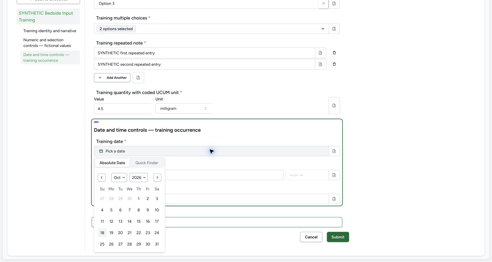Choose October 31 in the calendar
492x262 pixels.
coord(157,244)
